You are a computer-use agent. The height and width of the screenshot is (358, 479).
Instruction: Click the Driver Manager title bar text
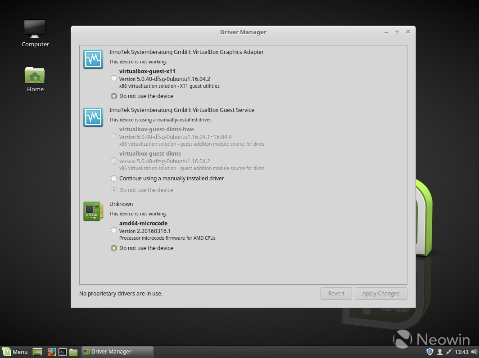pyautogui.click(x=243, y=32)
